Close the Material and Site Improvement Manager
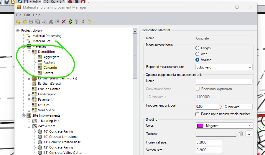 (251, 7)
